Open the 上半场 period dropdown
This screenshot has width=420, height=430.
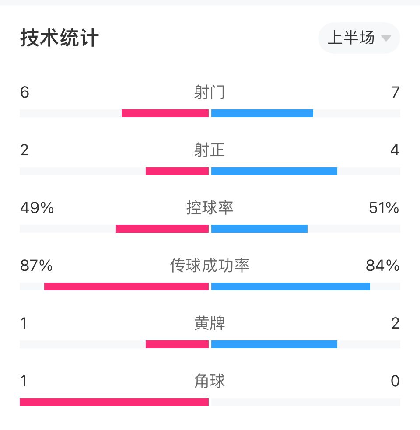pyautogui.click(x=359, y=38)
